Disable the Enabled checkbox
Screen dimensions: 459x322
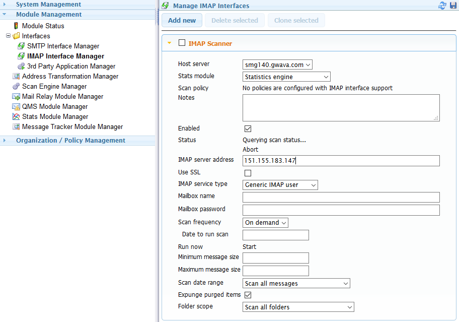[248, 129]
